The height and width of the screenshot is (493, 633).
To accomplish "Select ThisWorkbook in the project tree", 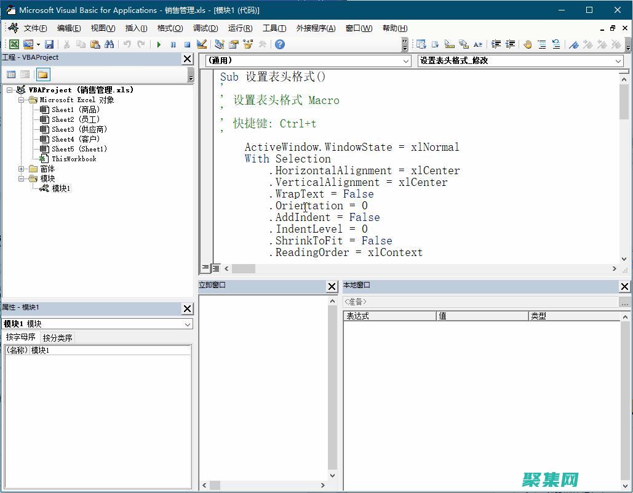I will [x=74, y=158].
